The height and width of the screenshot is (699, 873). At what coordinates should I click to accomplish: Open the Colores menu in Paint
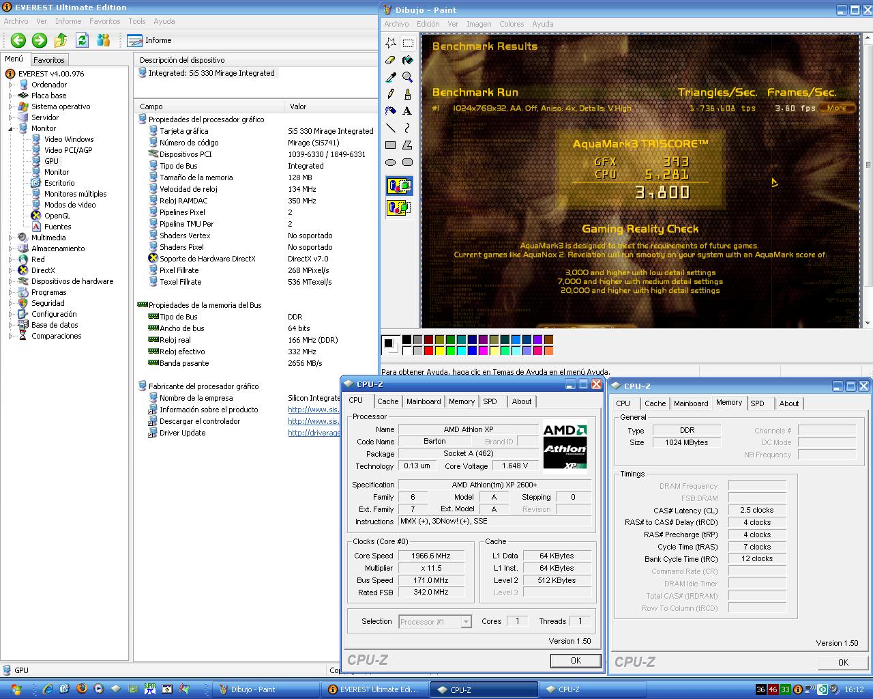click(512, 24)
